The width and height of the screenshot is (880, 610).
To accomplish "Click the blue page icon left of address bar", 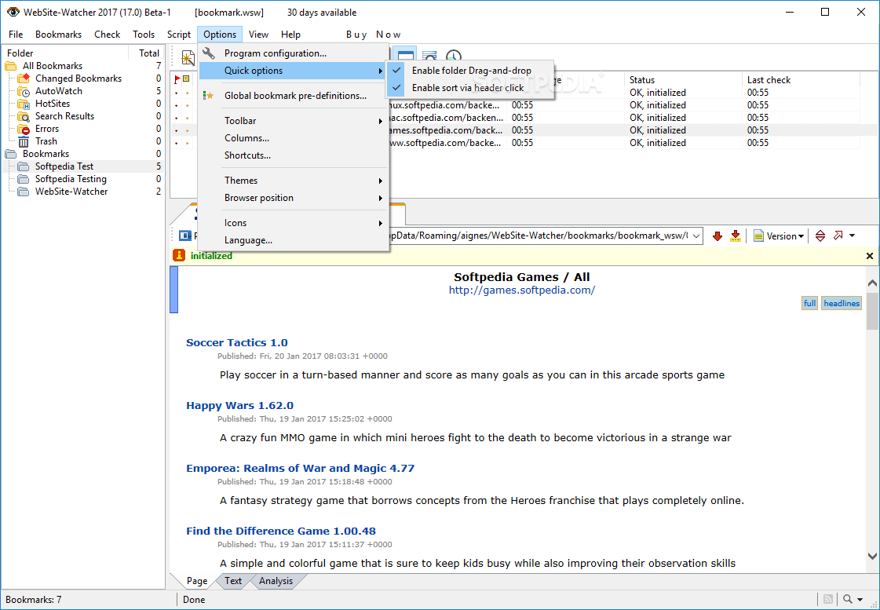I will click(x=184, y=236).
